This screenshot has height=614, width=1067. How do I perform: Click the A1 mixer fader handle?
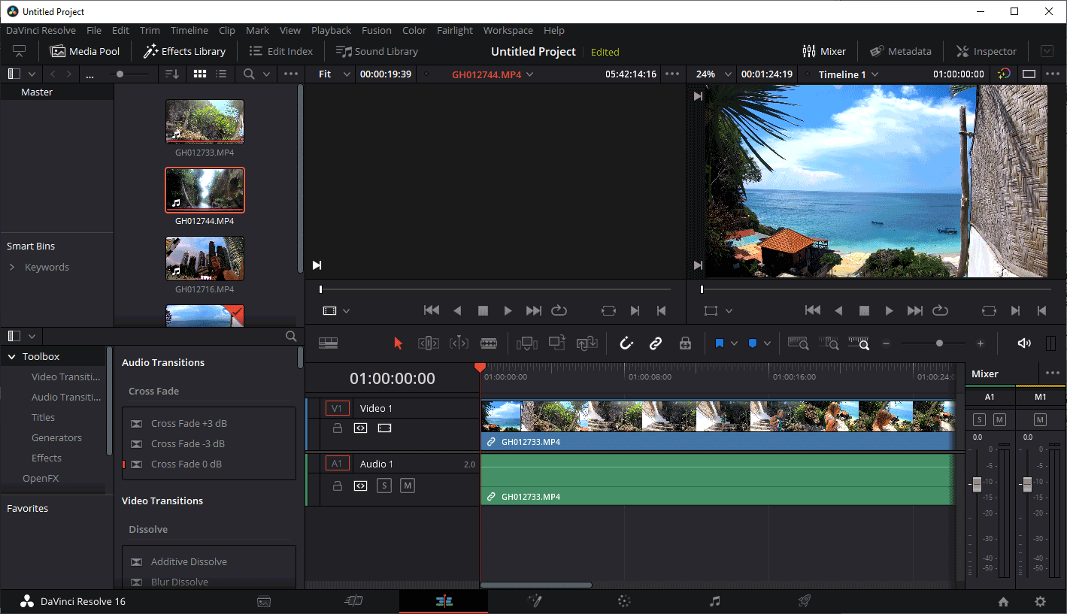click(977, 484)
